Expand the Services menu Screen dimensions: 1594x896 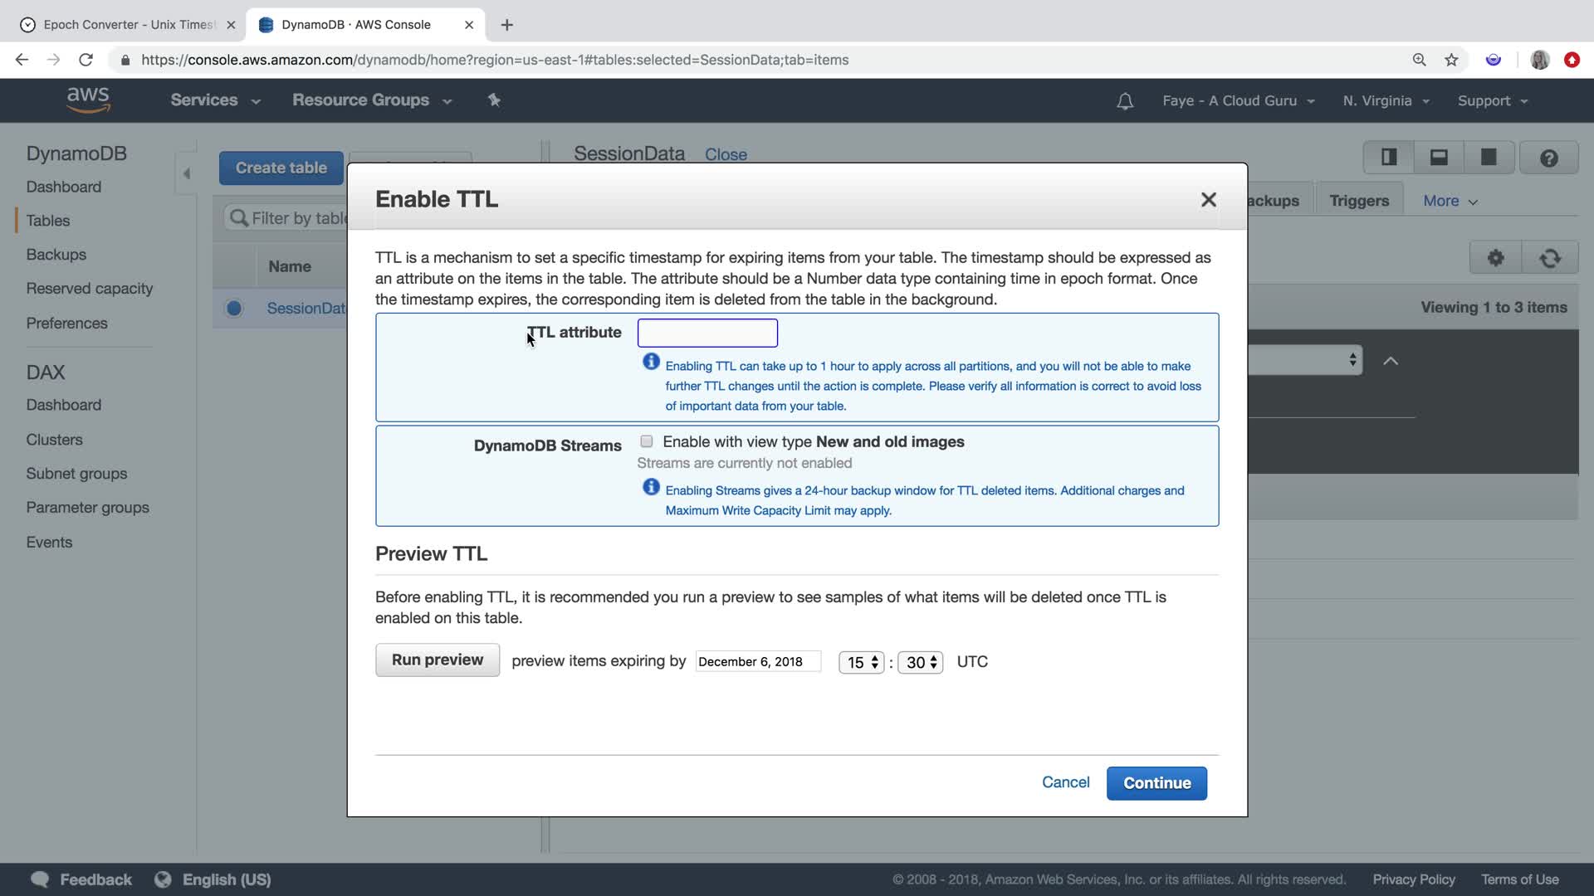(215, 100)
